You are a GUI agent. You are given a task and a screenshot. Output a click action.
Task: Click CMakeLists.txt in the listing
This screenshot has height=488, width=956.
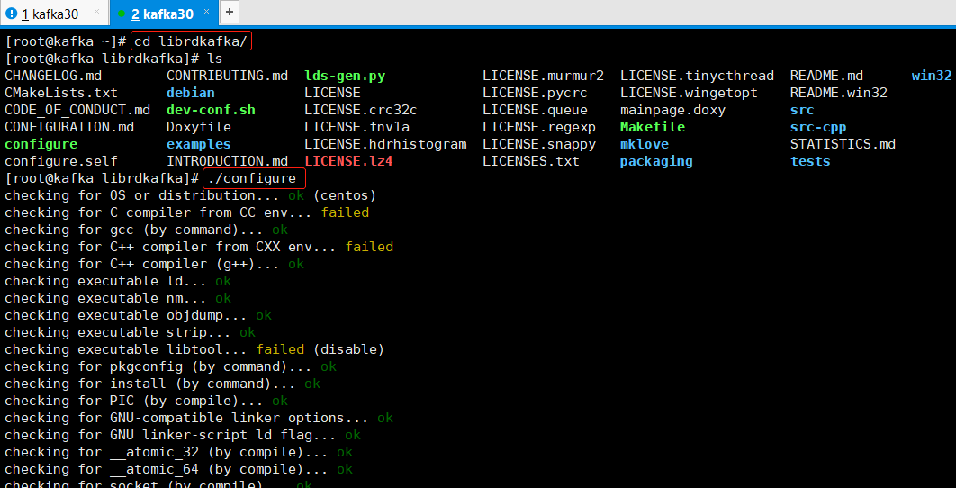pyautogui.click(x=61, y=93)
